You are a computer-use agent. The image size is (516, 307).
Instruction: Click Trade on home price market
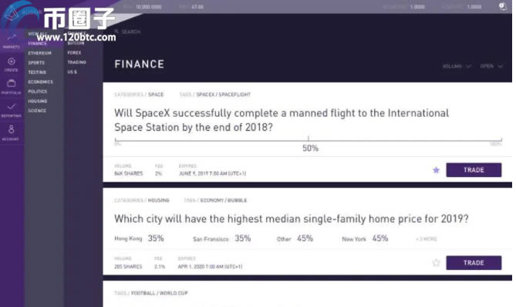(x=474, y=262)
